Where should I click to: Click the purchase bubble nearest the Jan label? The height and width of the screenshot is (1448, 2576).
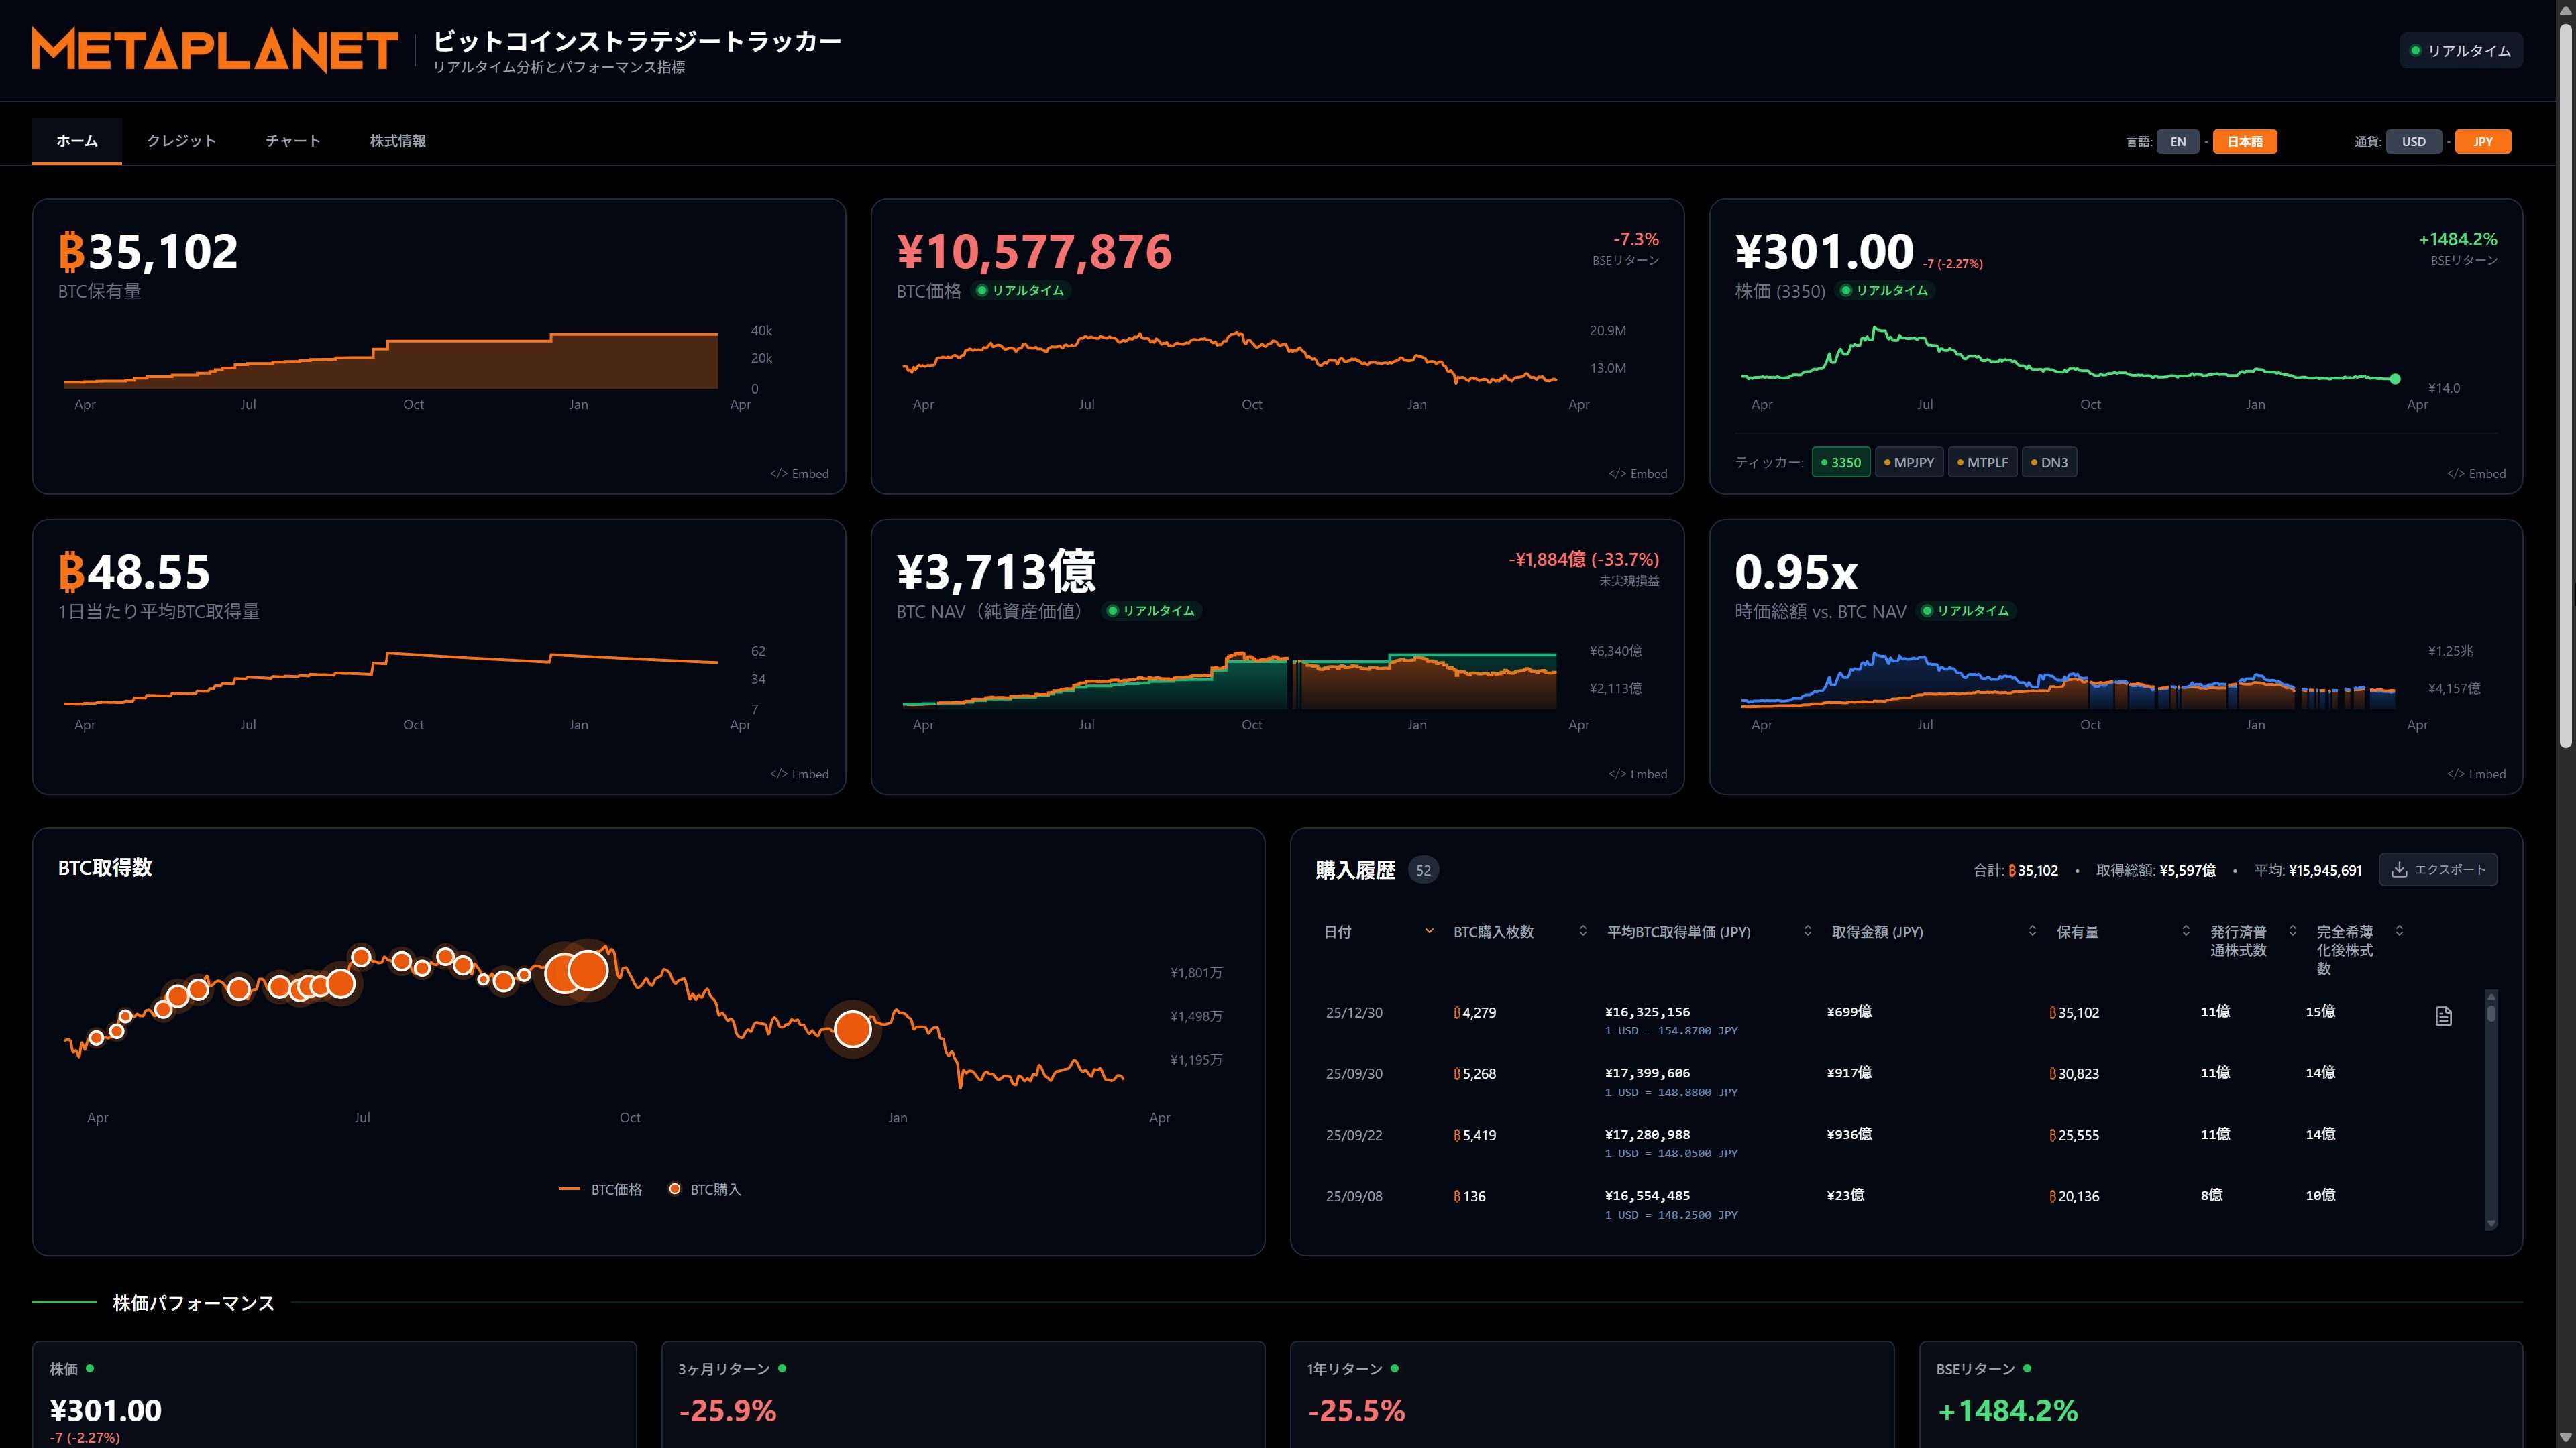point(853,1028)
